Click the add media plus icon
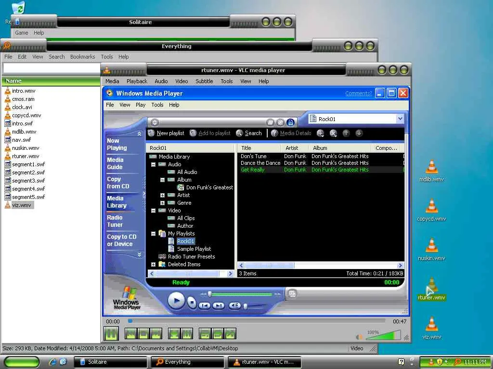This screenshot has height=369, width=493. [x=320, y=134]
